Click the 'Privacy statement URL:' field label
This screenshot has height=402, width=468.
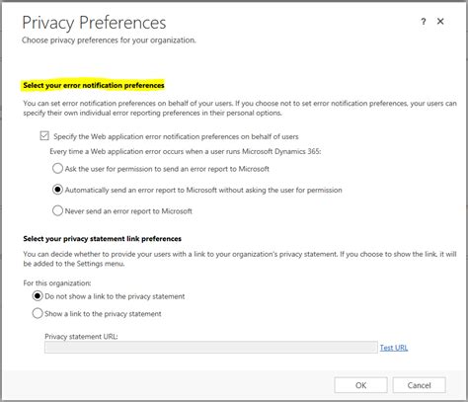[81, 337]
